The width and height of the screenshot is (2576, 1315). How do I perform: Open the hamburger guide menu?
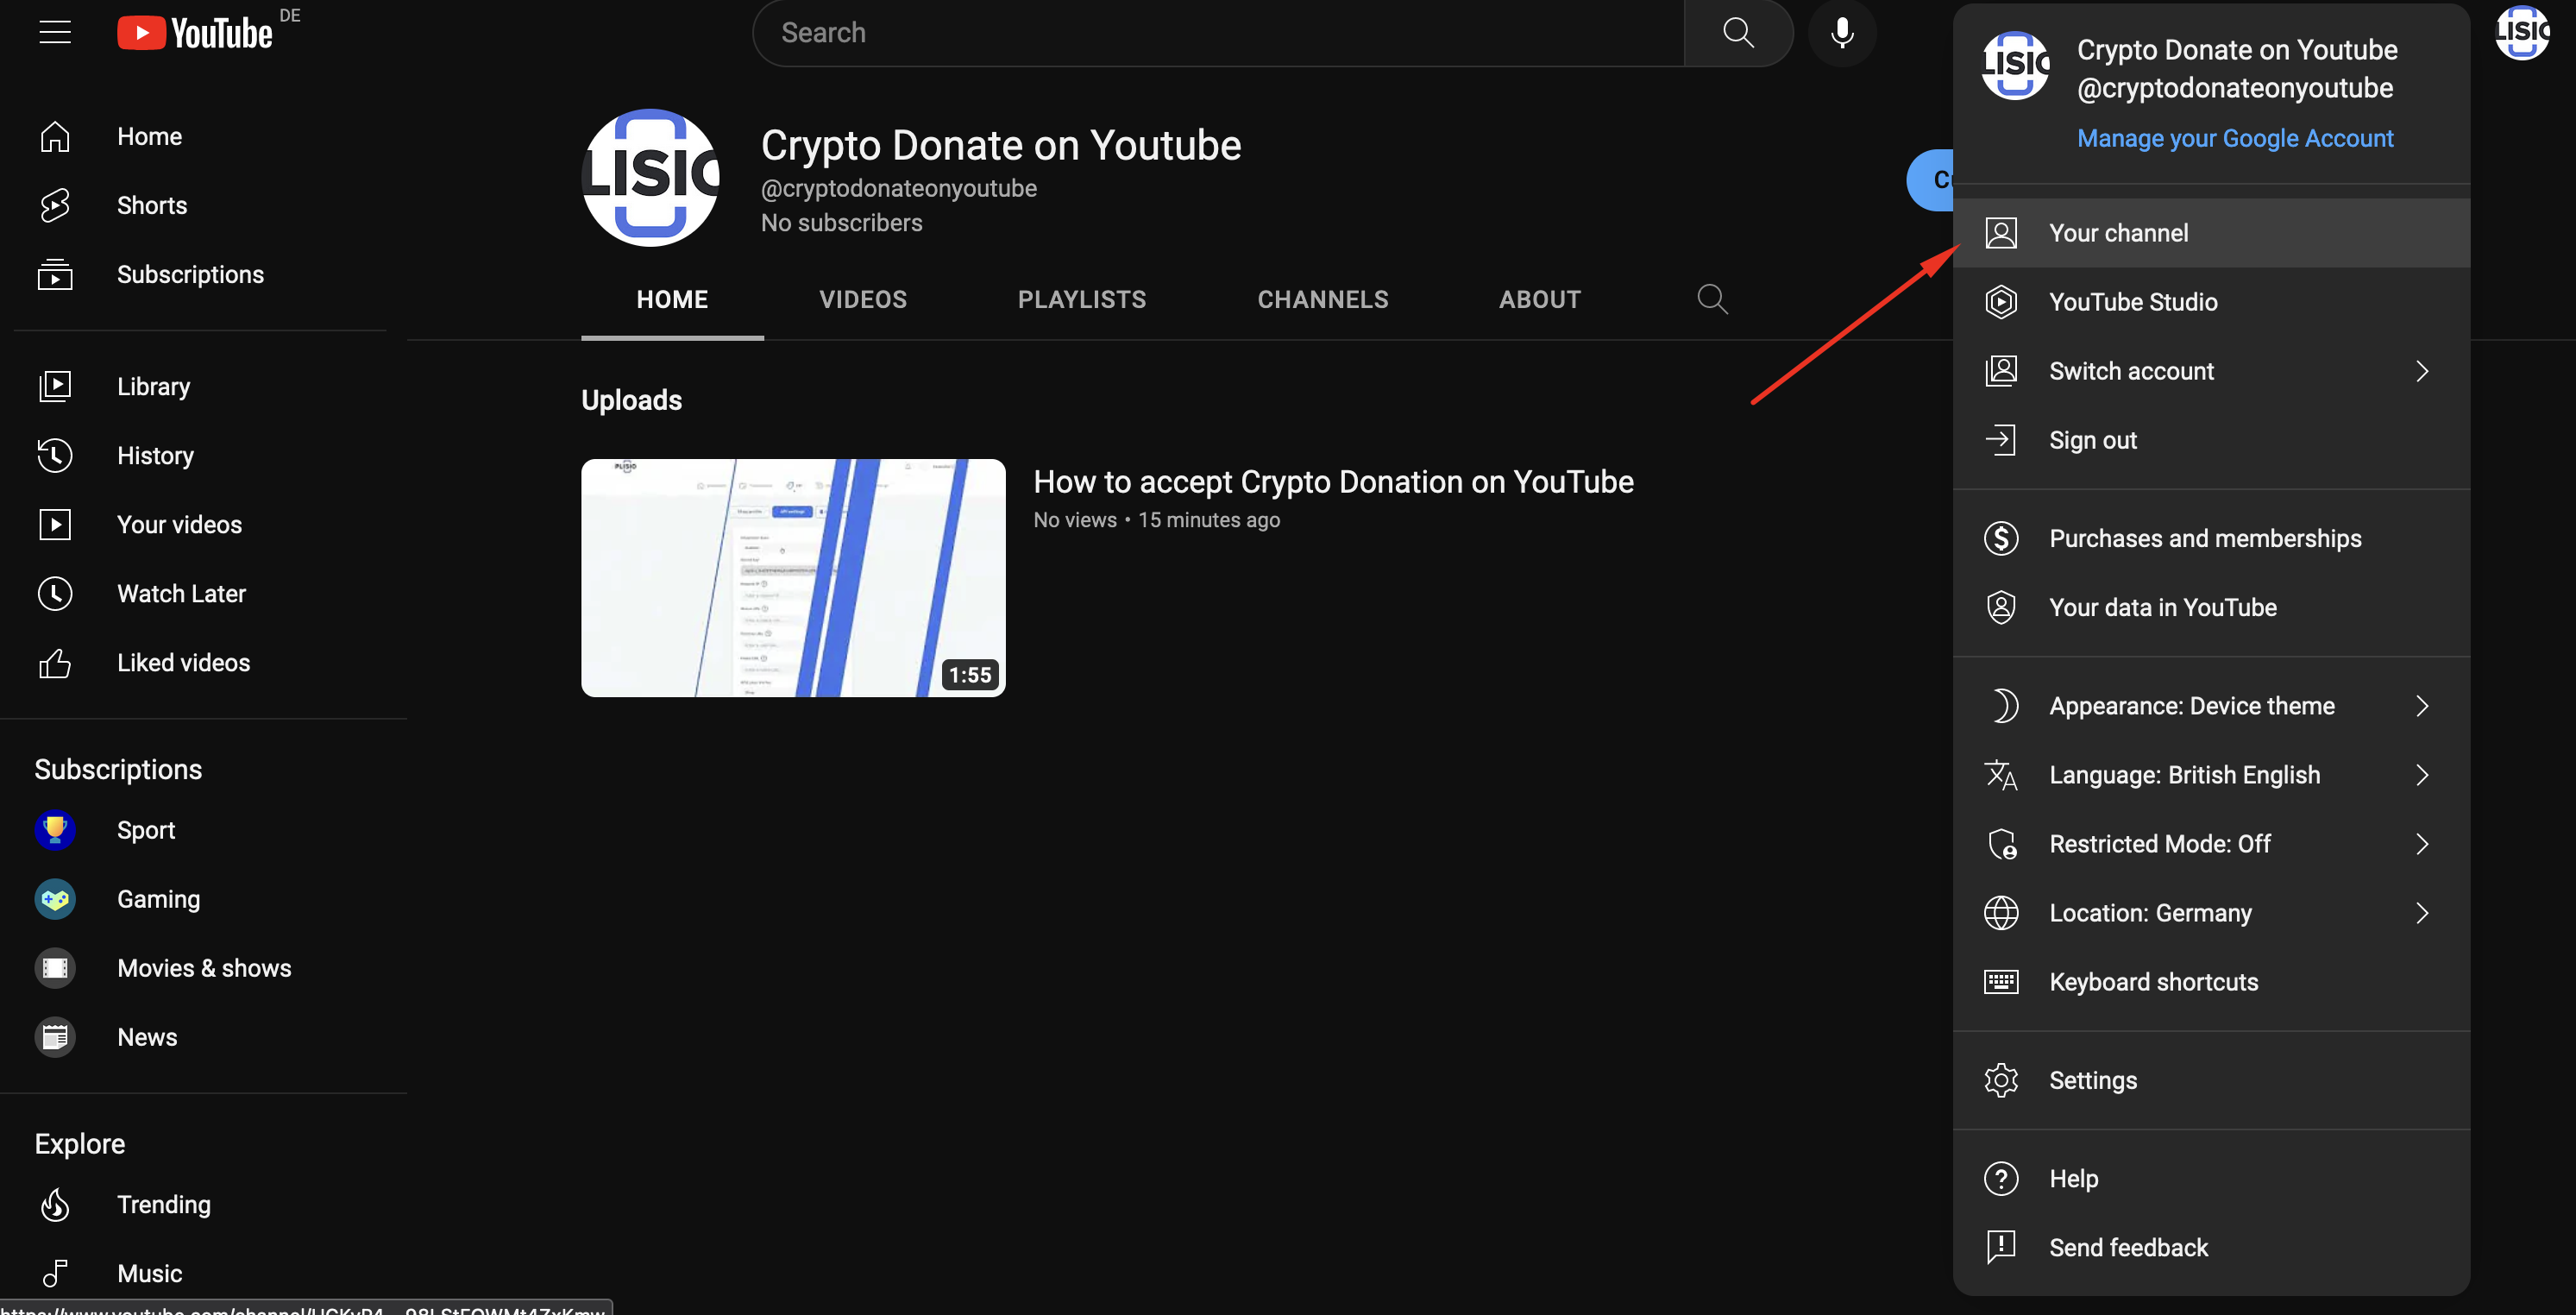click(55, 32)
